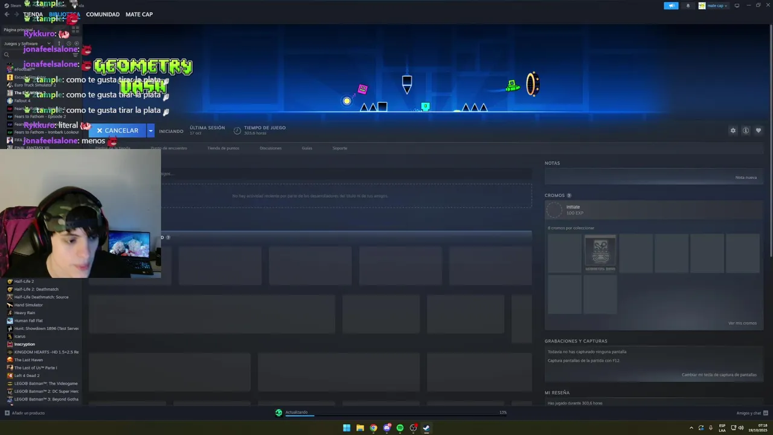
Task: Open Amigos y chat
Action: 752,413
